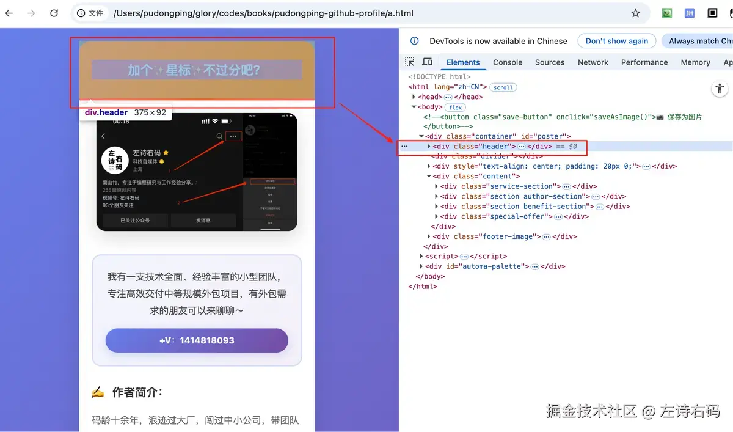Expand the text-align center styled div
The width and height of the screenshot is (733, 432).
point(429,166)
